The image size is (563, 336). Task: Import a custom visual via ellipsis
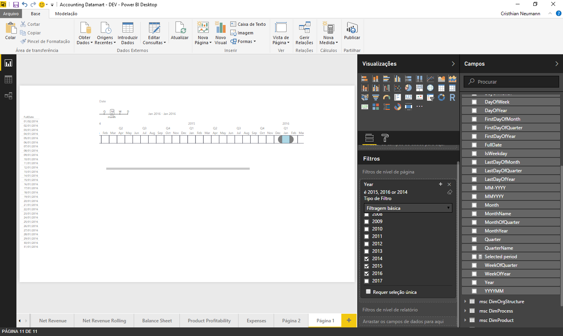pos(419,107)
